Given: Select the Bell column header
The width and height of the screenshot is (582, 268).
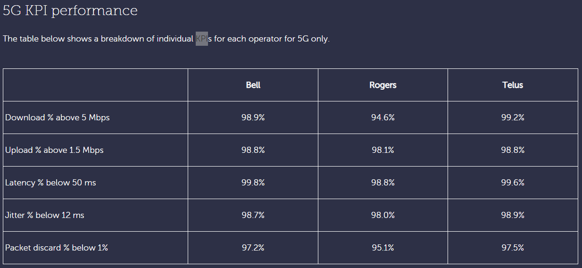Looking at the screenshot, I should pos(253,85).
